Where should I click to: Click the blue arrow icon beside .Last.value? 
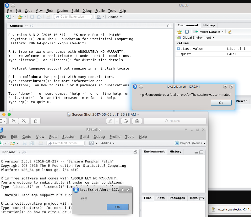point(178,49)
